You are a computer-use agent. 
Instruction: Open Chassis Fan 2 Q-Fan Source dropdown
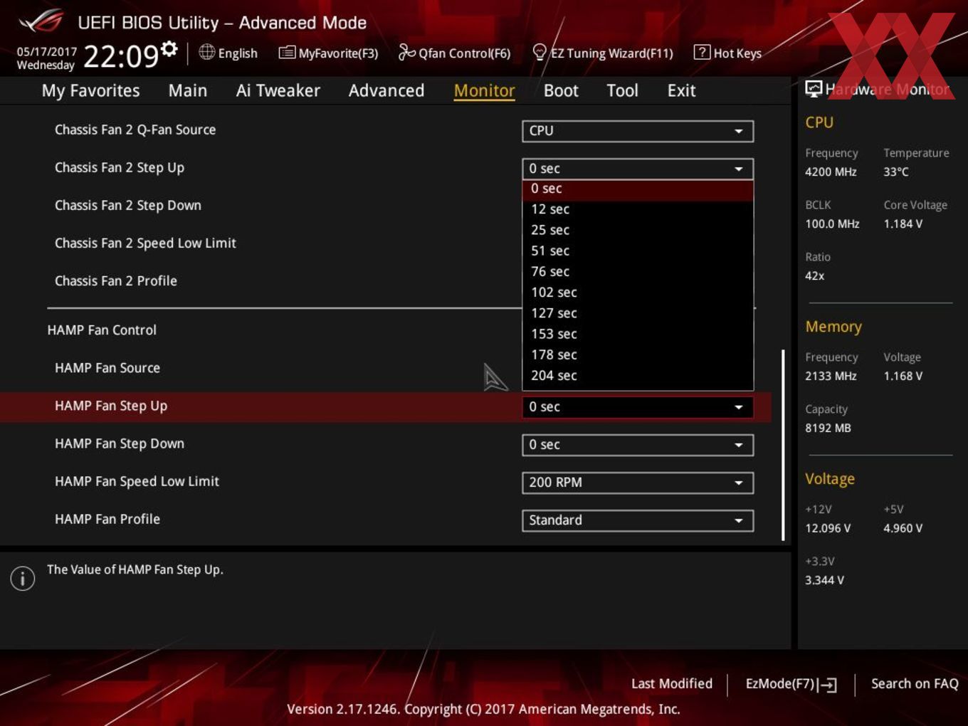(x=638, y=131)
